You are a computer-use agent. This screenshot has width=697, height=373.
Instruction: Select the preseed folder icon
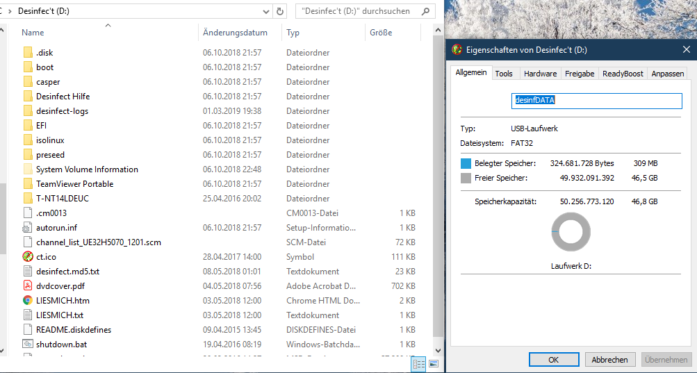point(28,155)
